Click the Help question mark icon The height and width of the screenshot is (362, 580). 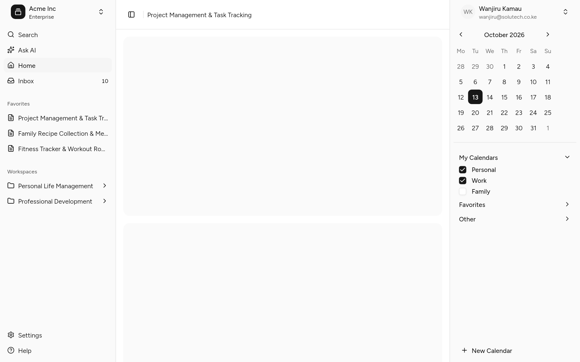(11, 350)
